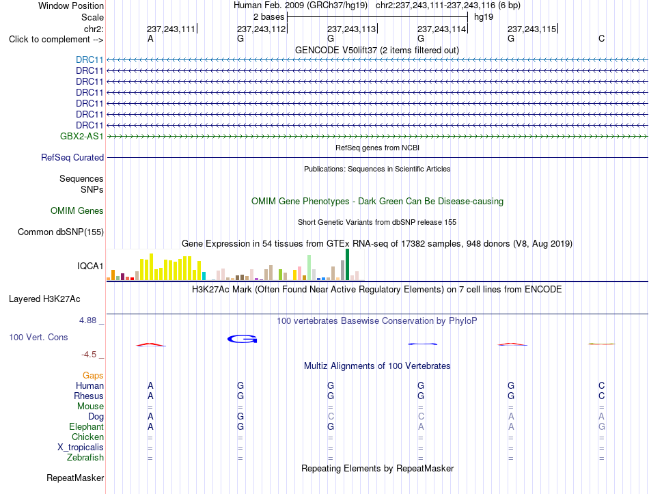Click base C in the Human alignment row

pyautogui.click(x=601, y=385)
